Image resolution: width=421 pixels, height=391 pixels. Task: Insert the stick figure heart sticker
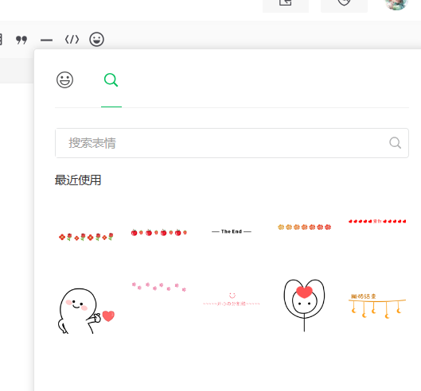tap(304, 305)
